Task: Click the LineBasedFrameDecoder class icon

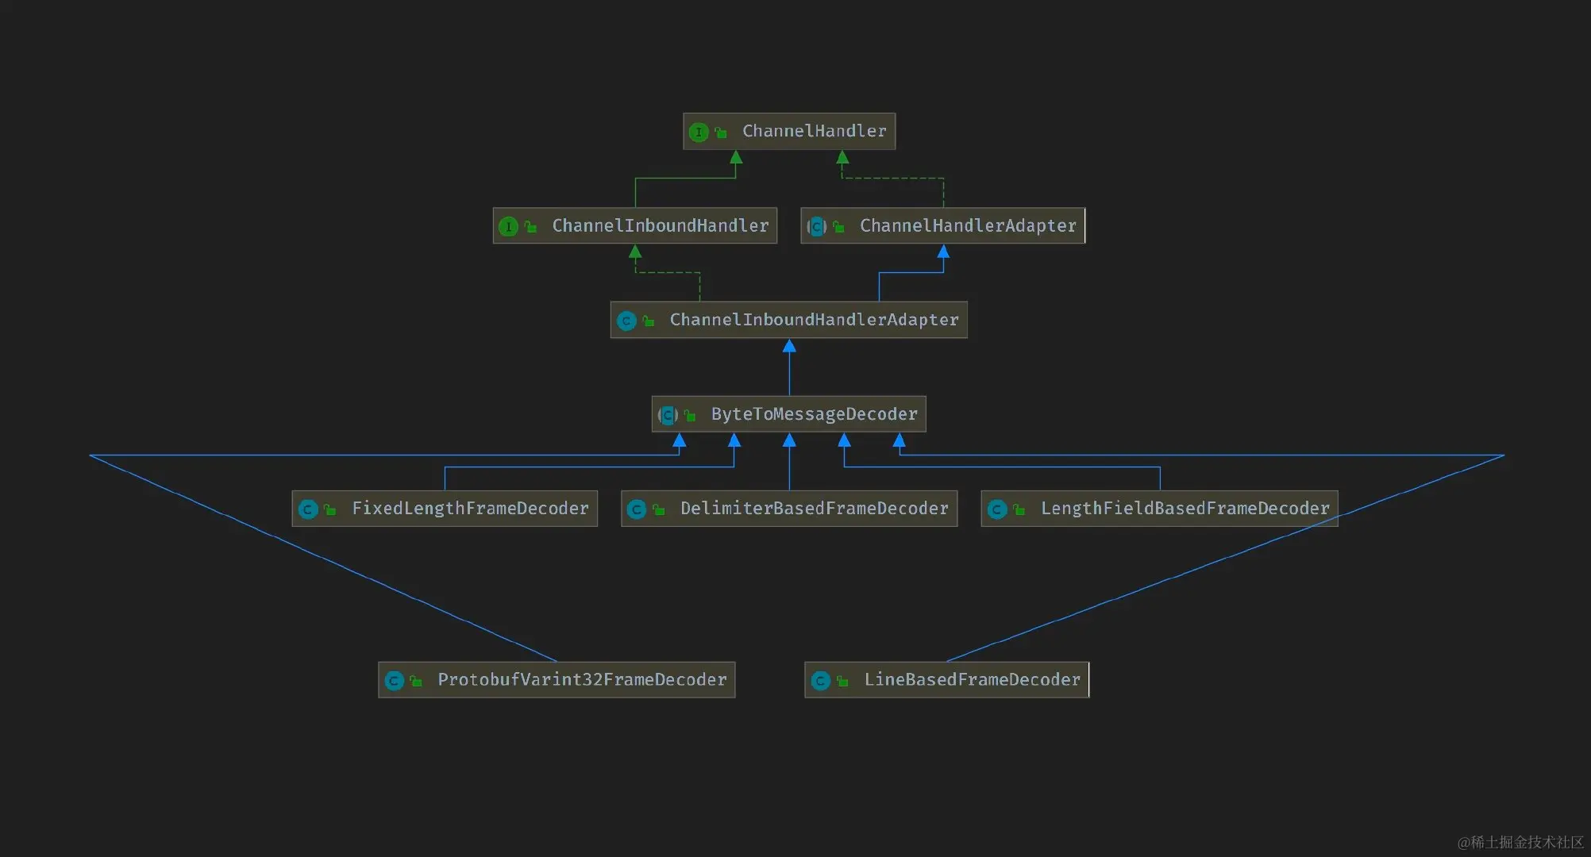Action: (x=821, y=681)
